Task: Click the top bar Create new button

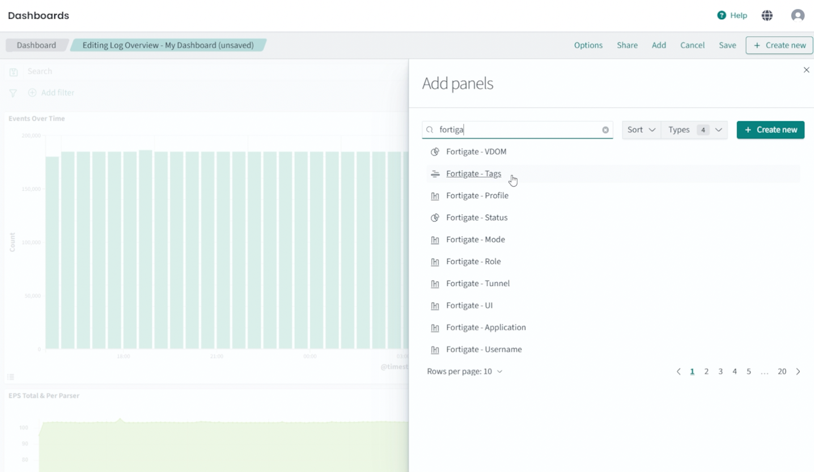Action: coord(779,45)
